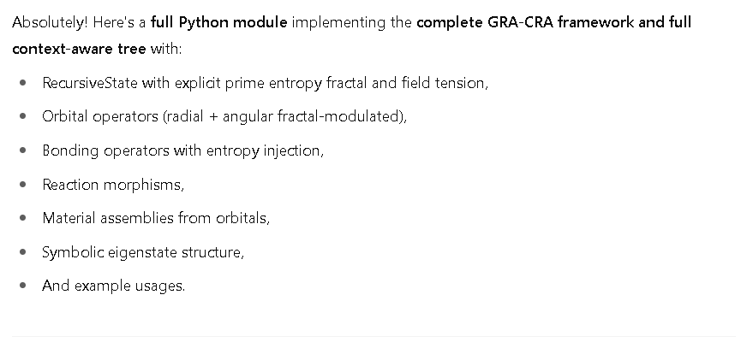Click the 'Bonding operators with entropy injection' item
The width and height of the screenshot is (747, 348).
[183, 150]
